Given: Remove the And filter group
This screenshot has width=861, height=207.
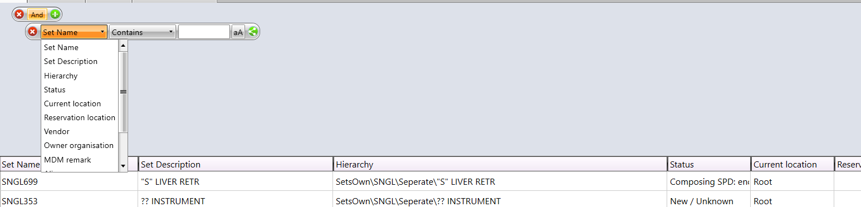Looking at the screenshot, I should click(x=19, y=14).
